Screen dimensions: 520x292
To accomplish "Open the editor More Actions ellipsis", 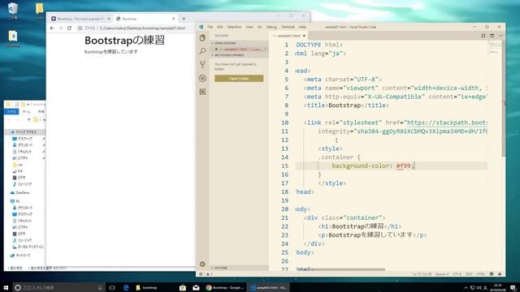I will pyautogui.click(x=500, y=36).
